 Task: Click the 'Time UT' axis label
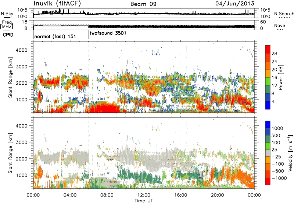144,201
